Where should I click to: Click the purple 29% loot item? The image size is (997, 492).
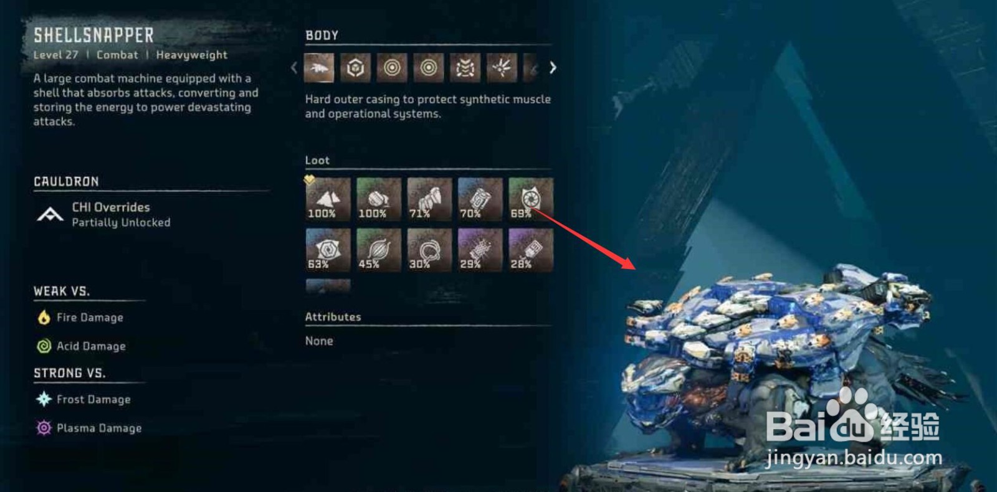[x=480, y=249]
